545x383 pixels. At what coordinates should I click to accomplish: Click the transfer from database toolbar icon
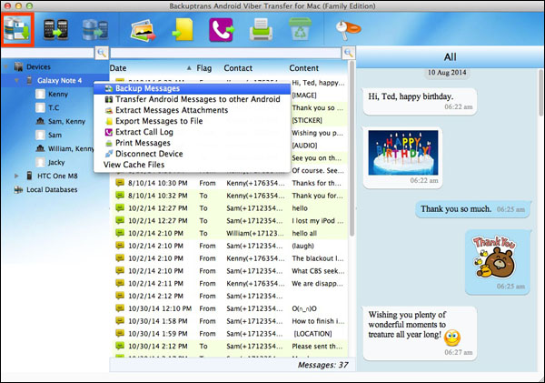click(95, 30)
